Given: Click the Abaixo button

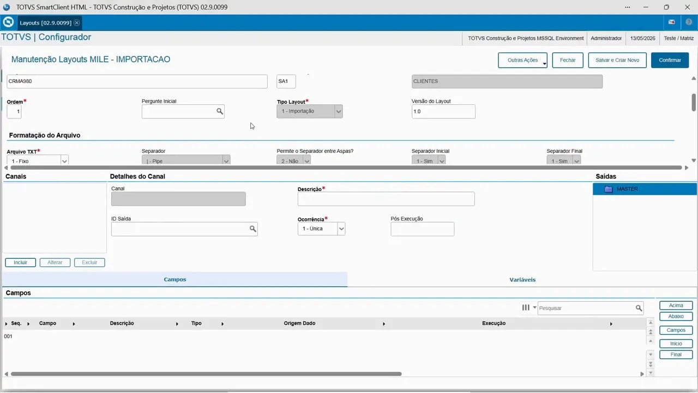Looking at the screenshot, I should pos(676,317).
